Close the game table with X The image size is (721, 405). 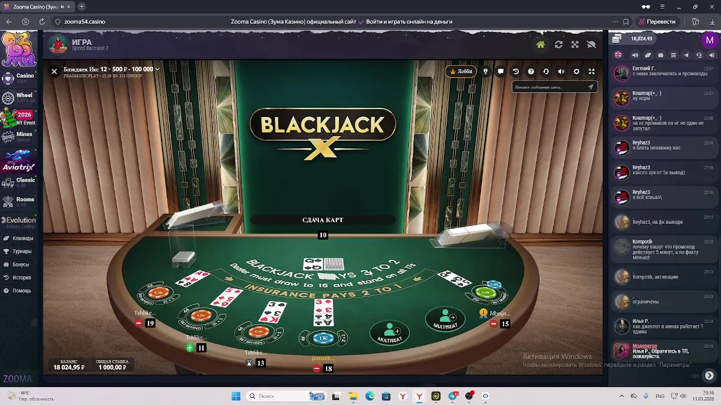(54, 71)
